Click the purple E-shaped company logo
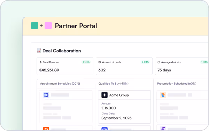Image resolution: width=209 pixels, height=131 pixels. click(x=163, y=129)
